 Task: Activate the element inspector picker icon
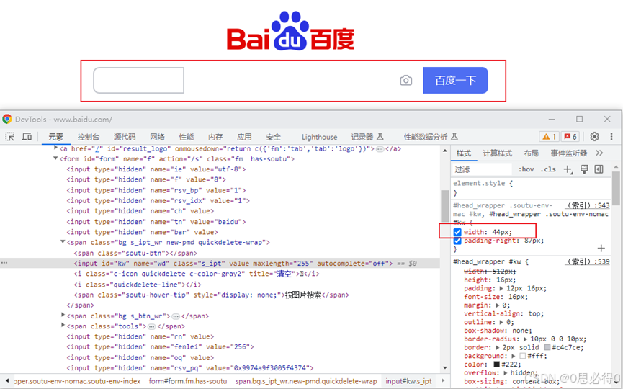point(10,137)
